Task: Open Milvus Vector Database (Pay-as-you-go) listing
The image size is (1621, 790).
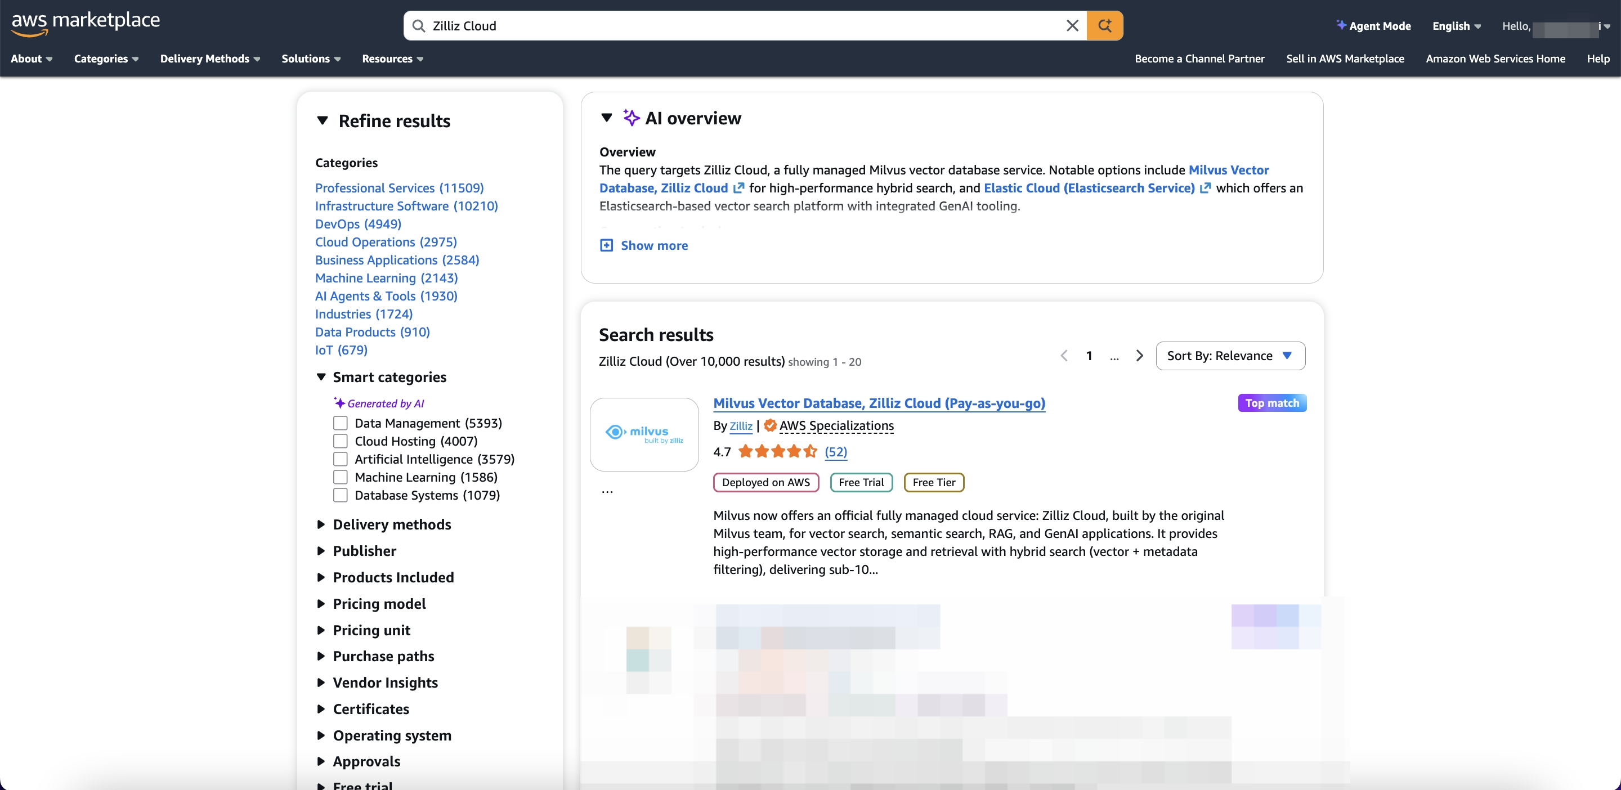Action: 879,403
